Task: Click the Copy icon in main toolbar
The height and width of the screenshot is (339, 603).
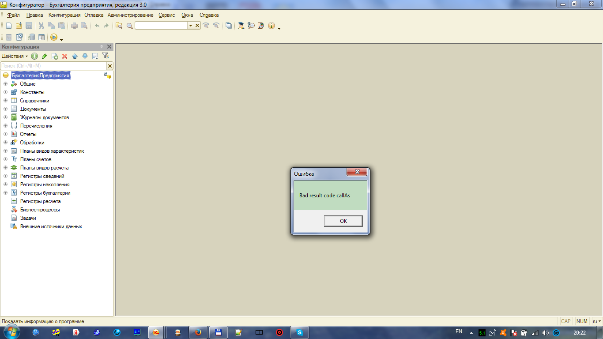Action: tap(51, 26)
